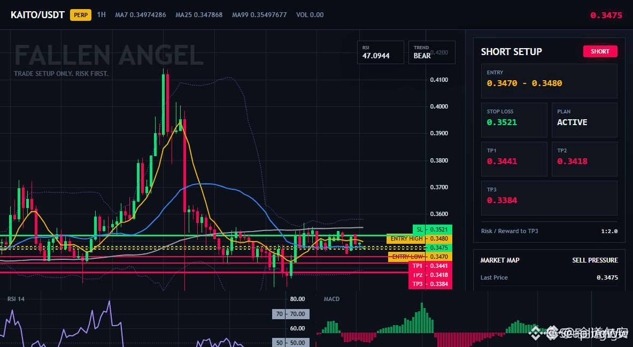Click the red TP1 0.3441 chart price tag
The height and width of the screenshot is (347, 633).
tap(430, 266)
